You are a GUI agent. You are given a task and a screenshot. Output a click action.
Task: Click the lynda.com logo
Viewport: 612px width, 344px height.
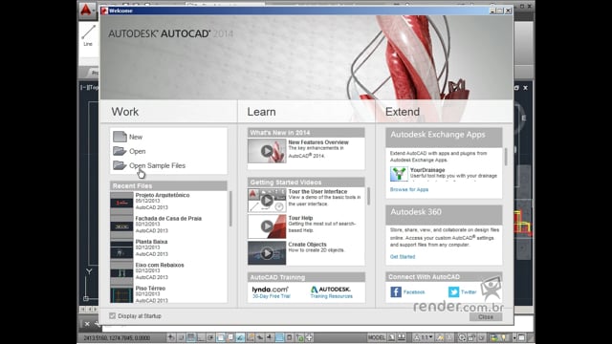(x=270, y=290)
